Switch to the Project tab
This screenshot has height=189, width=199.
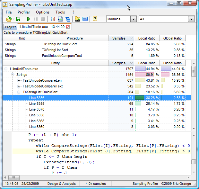(10, 27)
